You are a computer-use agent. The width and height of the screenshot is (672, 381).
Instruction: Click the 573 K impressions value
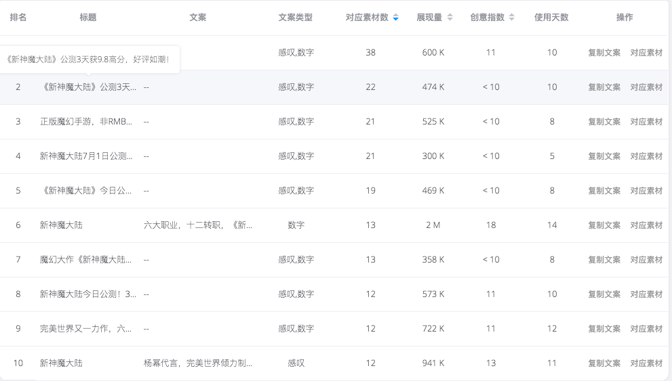(433, 294)
